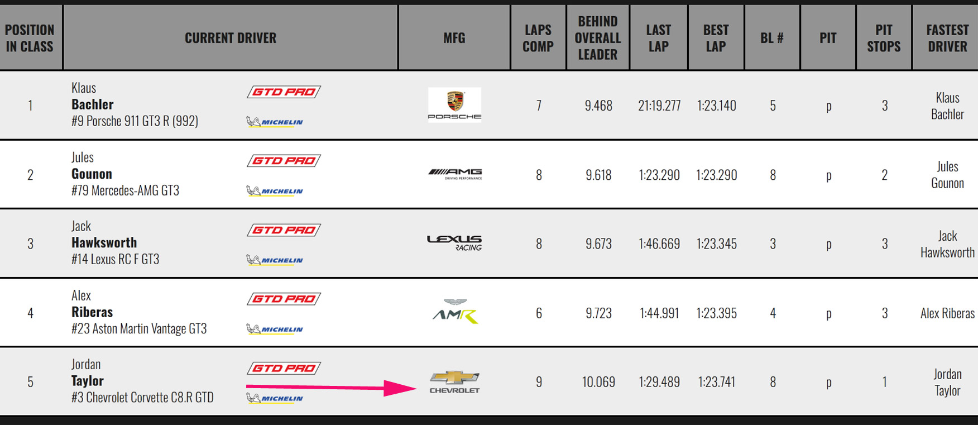Click the Mercedes-AMG manufacturer logo

point(454,174)
